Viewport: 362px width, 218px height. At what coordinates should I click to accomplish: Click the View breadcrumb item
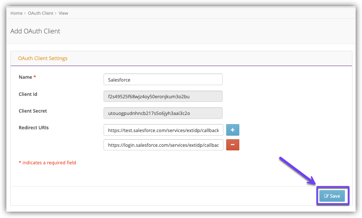coord(63,13)
